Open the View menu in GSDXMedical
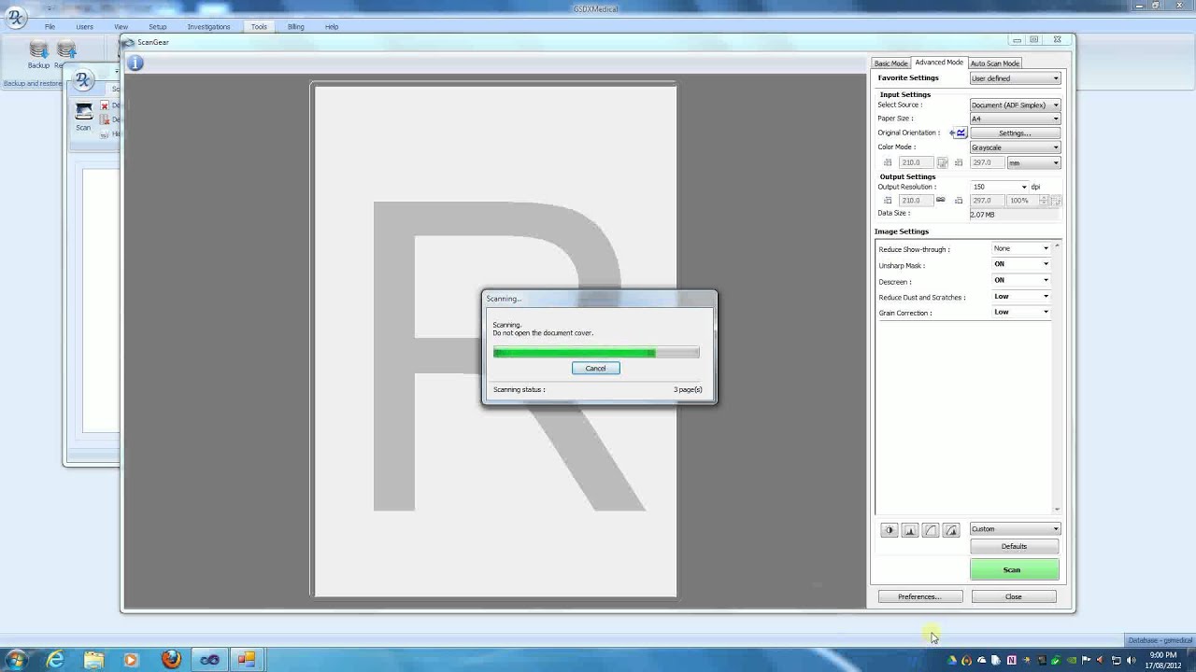1196x672 pixels. tap(121, 26)
